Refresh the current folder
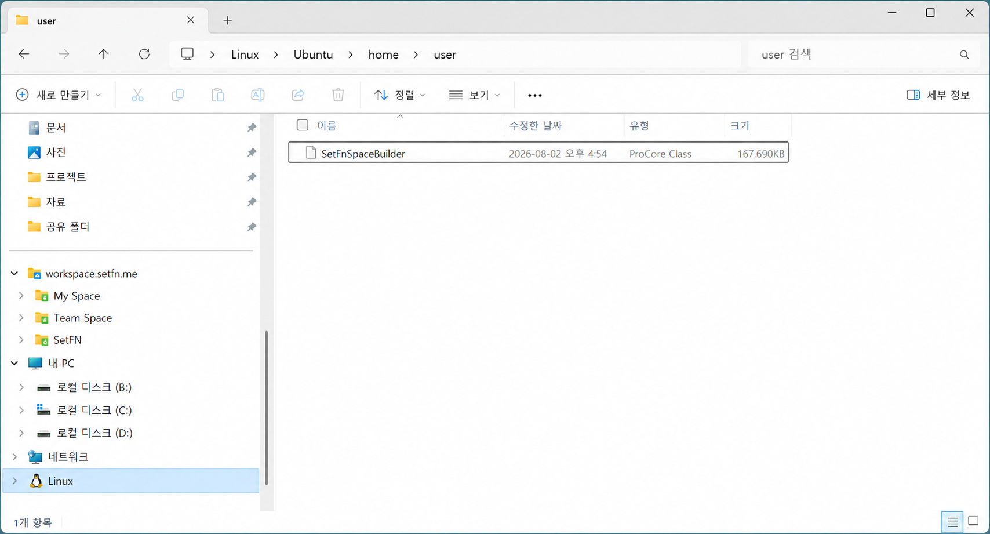990x534 pixels. [144, 54]
